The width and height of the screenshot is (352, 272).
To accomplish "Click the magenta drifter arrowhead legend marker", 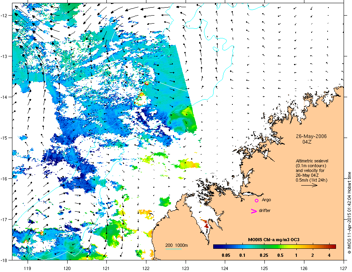I will [254, 211].
